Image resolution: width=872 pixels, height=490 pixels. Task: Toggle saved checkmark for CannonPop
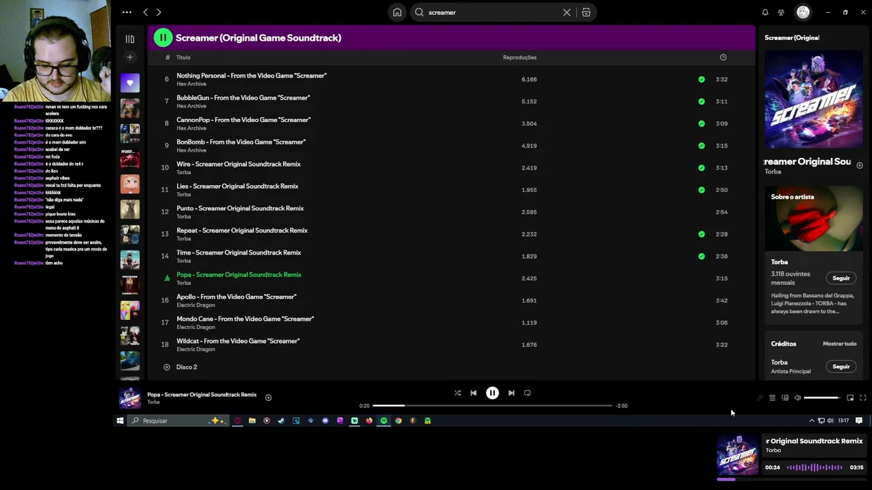[x=702, y=124]
